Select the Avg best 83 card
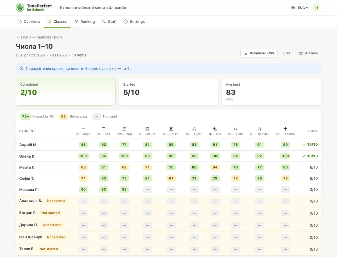337x257 pixels. (271, 92)
